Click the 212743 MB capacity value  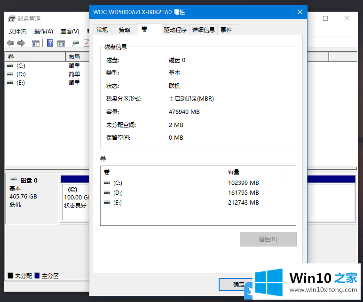point(243,203)
